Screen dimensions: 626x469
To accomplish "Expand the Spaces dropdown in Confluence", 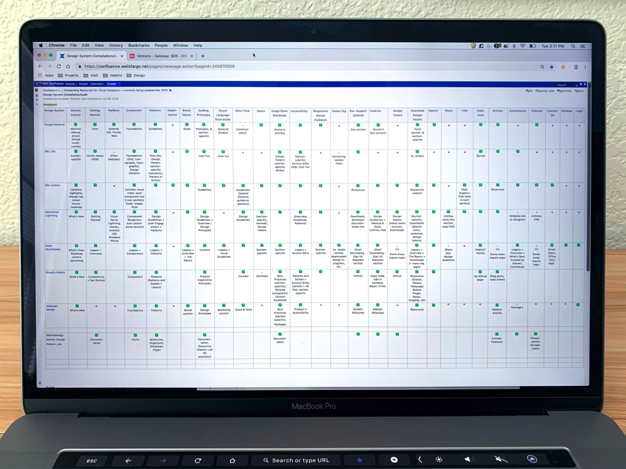I will [x=71, y=84].
